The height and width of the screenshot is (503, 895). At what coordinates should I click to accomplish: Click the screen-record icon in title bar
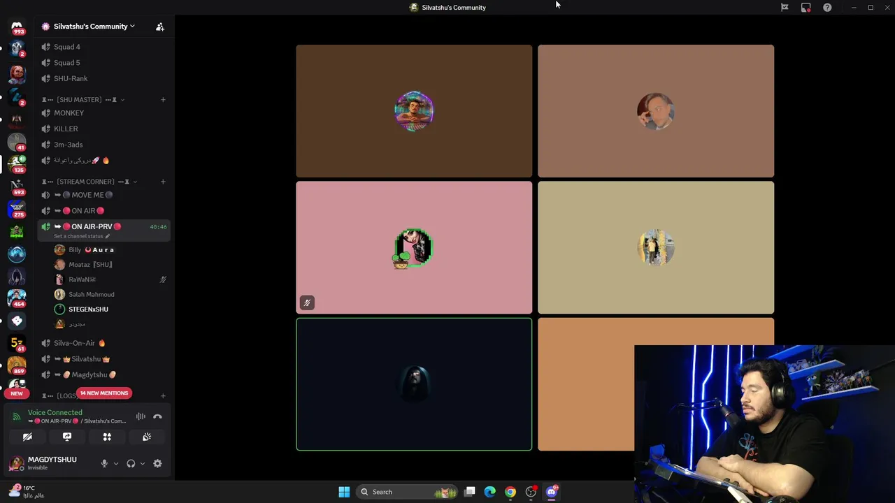(x=805, y=8)
